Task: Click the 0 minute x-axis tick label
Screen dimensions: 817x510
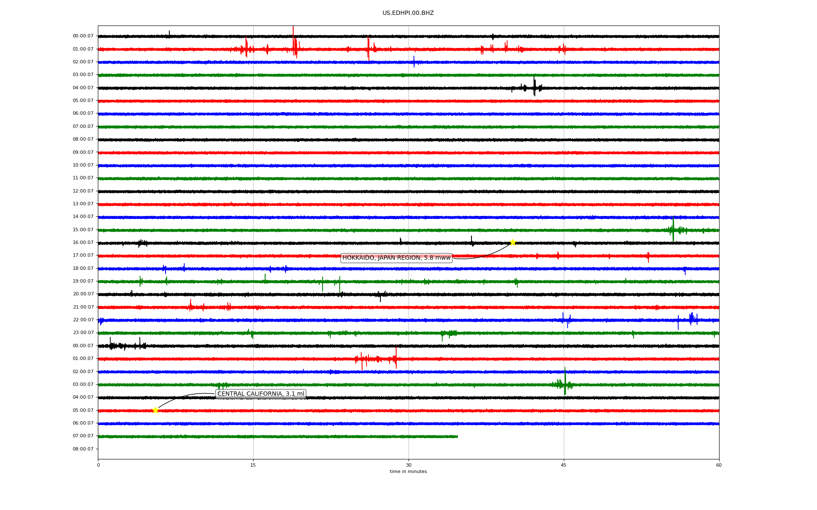Action: (98, 465)
